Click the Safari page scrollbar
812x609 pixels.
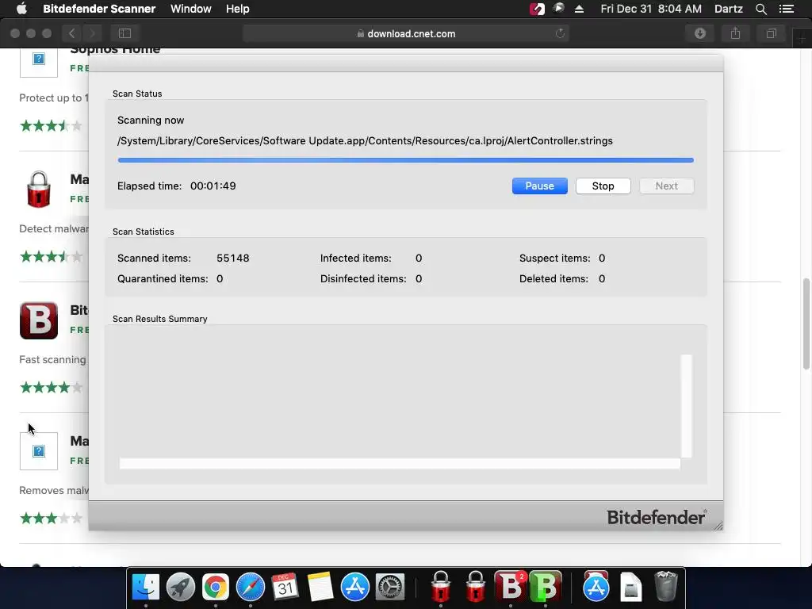point(806,324)
